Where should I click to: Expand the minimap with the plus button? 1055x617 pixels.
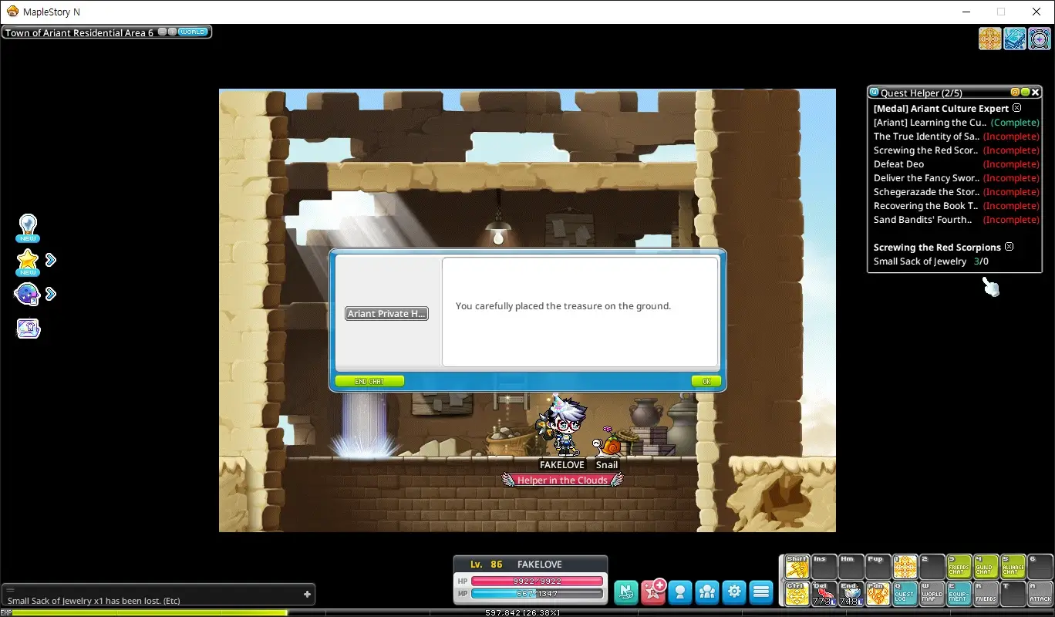(x=173, y=32)
